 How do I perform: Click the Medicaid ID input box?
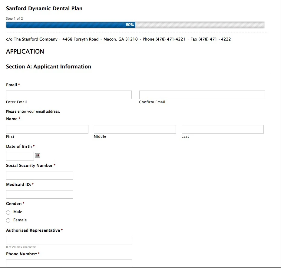[39, 194]
